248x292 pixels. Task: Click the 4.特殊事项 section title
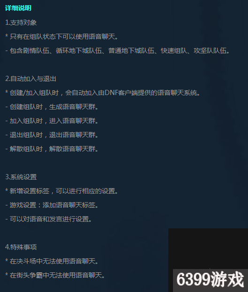[x=21, y=247]
